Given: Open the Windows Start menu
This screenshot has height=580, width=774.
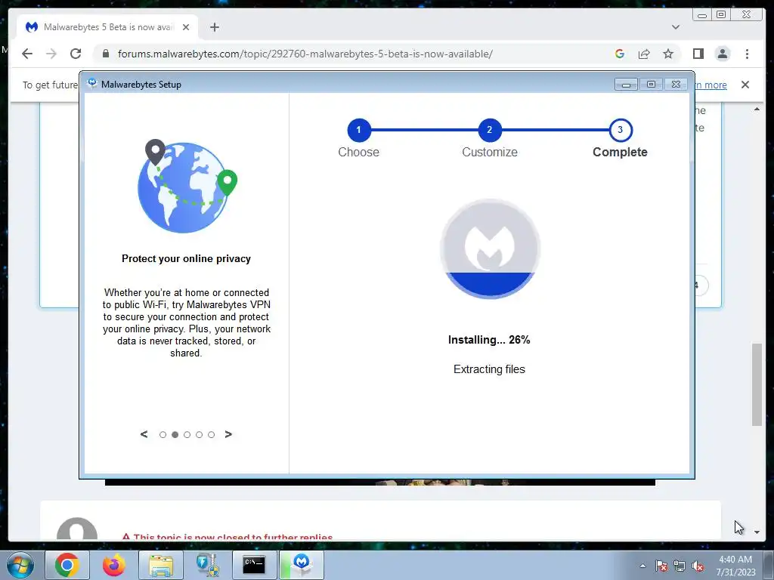Looking at the screenshot, I should pyautogui.click(x=20, y=565).
